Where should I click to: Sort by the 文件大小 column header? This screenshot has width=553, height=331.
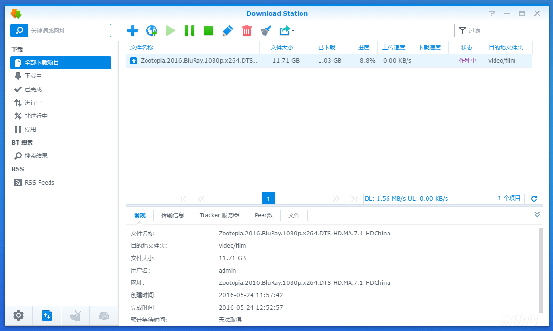click(x=281, y=47)
